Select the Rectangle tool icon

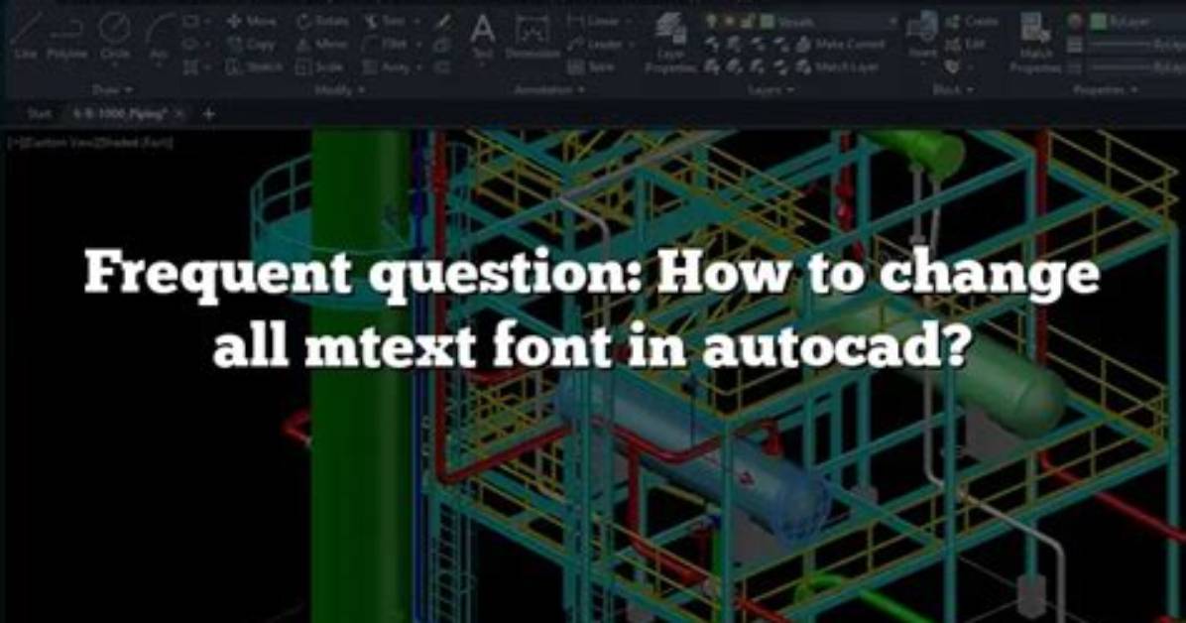point(189,22)
